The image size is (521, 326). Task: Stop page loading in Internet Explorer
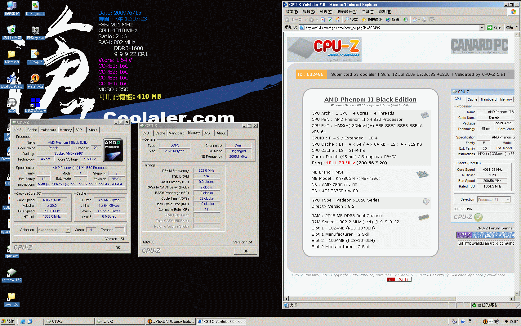pos(323,20)
